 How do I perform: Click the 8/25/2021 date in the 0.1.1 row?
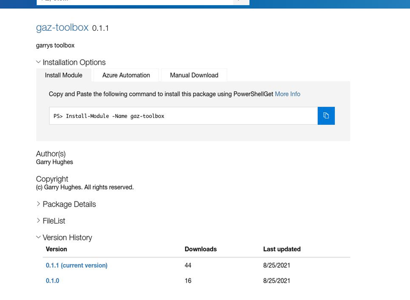[x=277, y=265]
